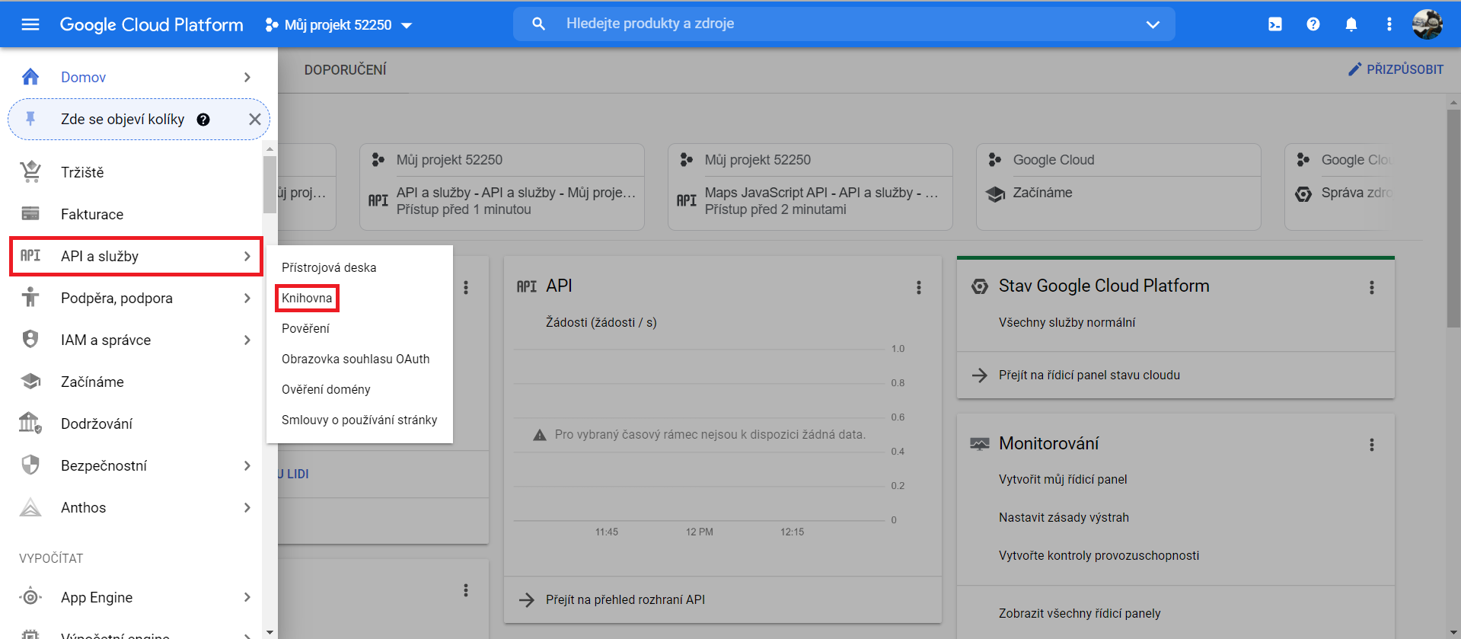Open API card three-dot options
Viewport: 1461px width, 639px height.
pyautogui.click(x=918, y=287)
